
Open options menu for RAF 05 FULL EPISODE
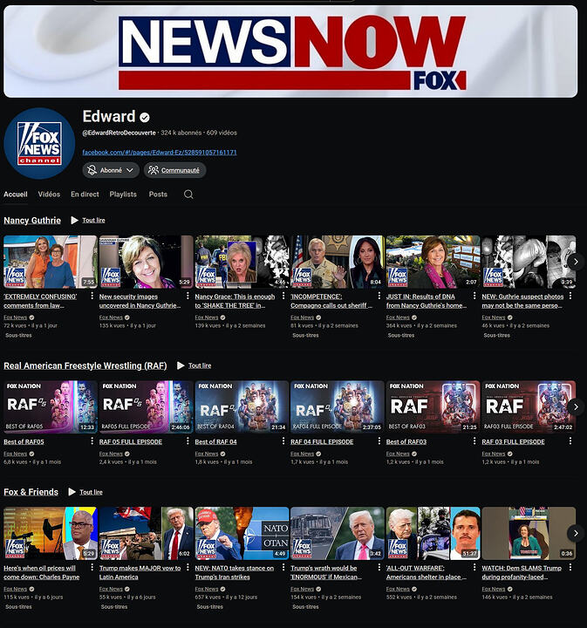coord(188,441)
